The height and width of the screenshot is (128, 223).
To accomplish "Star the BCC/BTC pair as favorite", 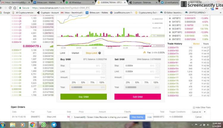I will (170, 25).
